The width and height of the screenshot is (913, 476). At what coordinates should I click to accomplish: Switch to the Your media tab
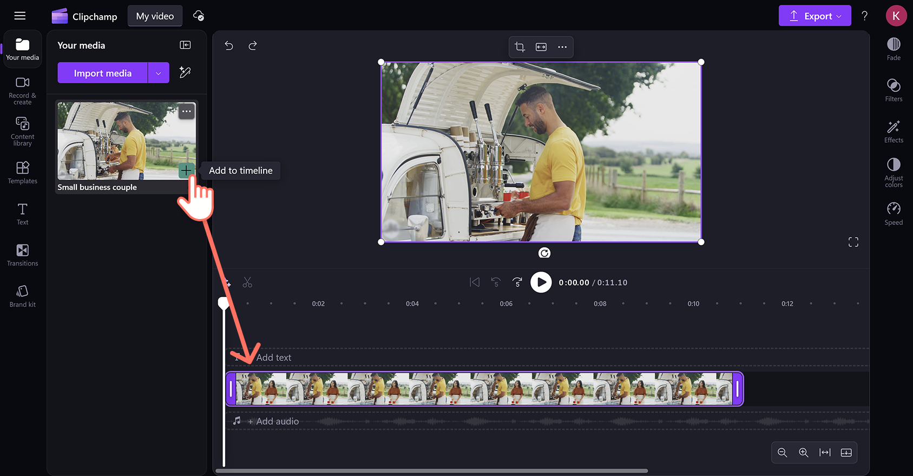(23, 49)
